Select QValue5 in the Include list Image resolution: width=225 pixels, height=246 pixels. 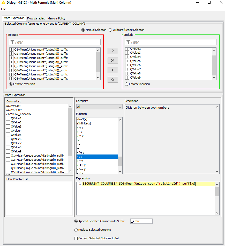(x=135, y=61)
